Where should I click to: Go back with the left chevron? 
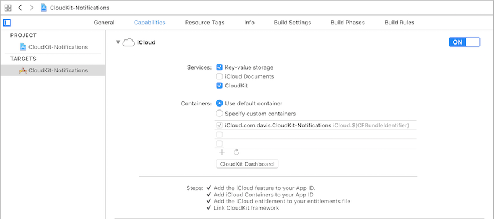coord(20,8)
